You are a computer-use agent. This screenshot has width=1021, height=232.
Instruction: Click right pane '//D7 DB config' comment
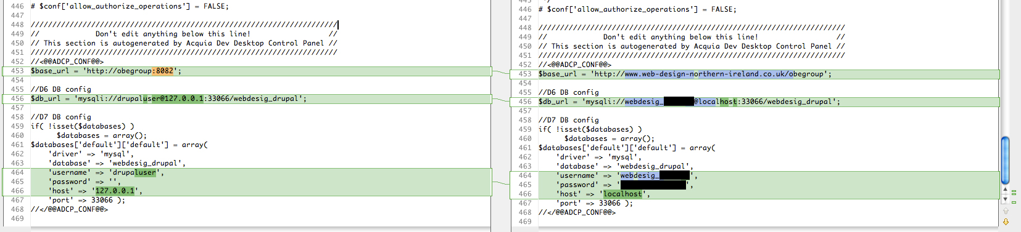click(569, 120)
